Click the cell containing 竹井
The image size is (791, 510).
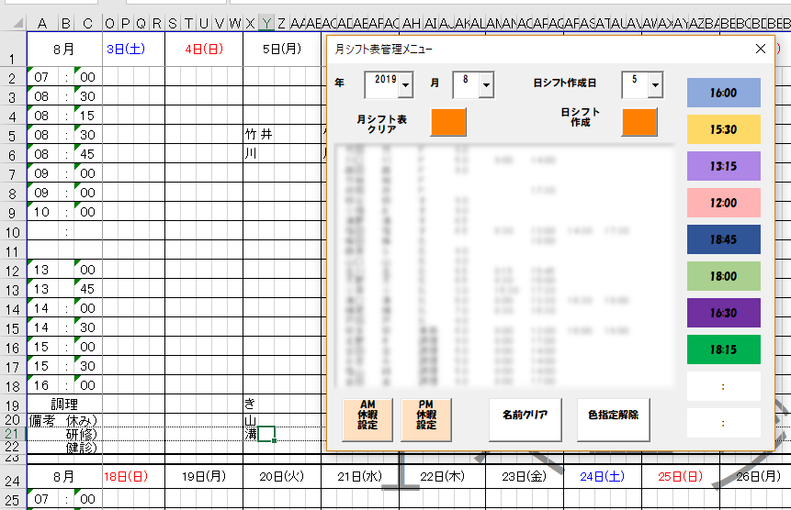[259, 135]
